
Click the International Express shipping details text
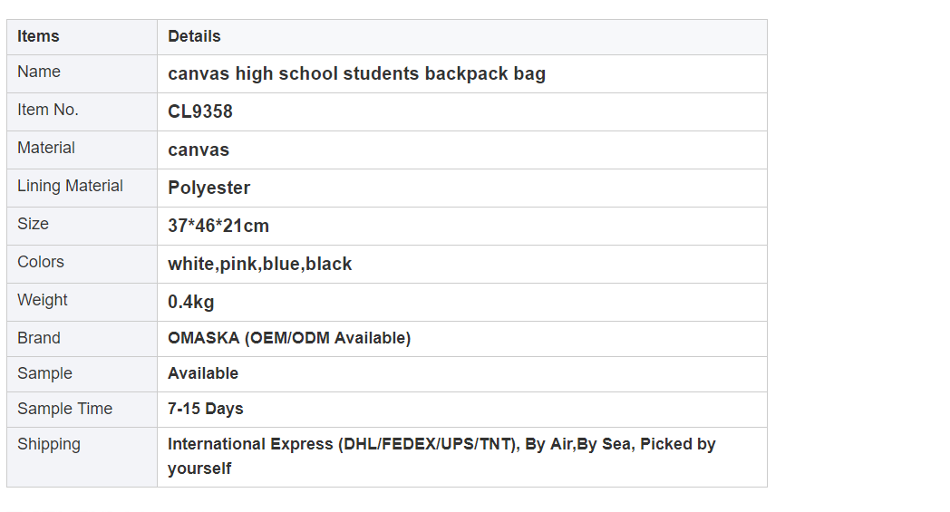tap(441, 456)
